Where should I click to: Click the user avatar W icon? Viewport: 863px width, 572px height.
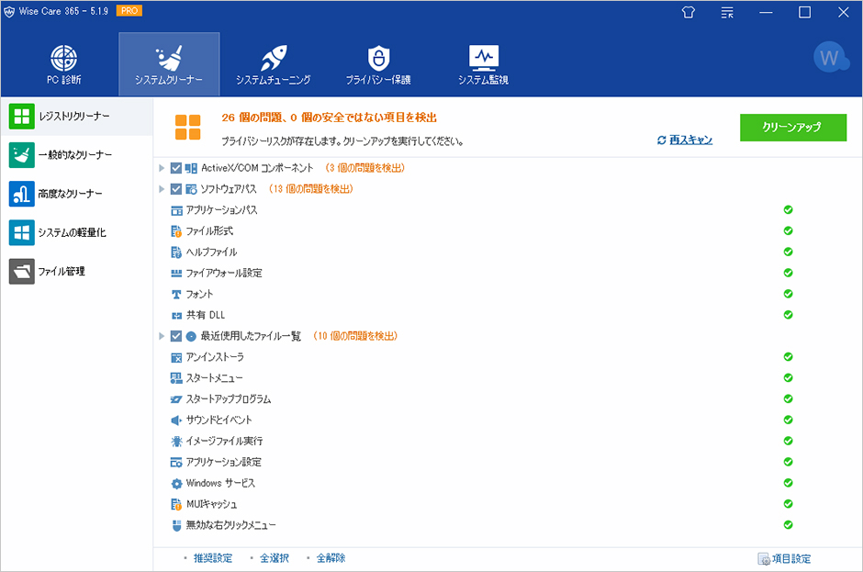[830, 58]
